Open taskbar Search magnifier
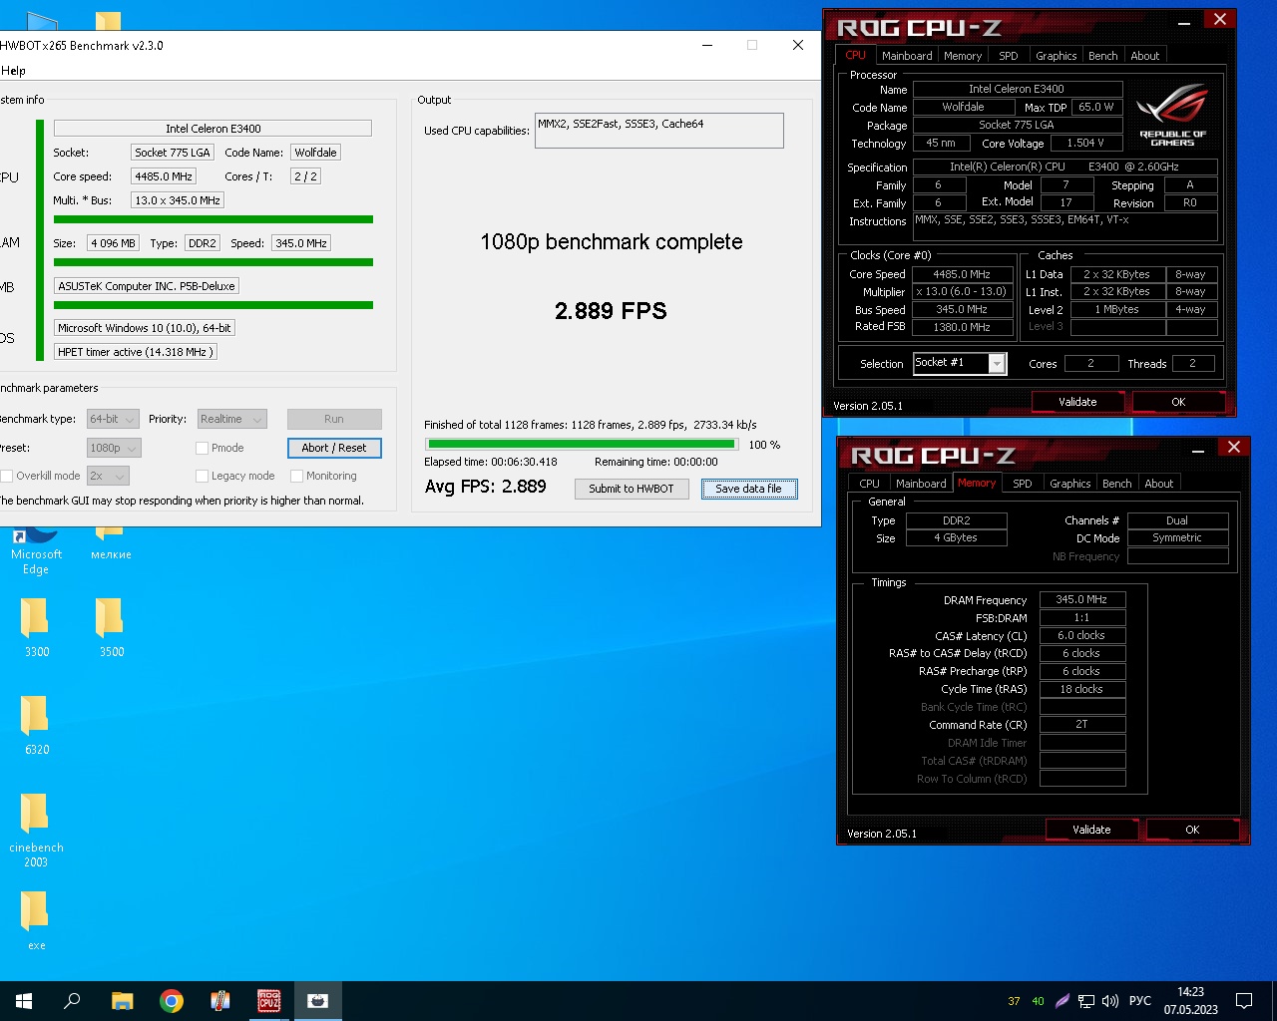The width and height of the screenshot is (1277, 1021). pos(72,1001)
